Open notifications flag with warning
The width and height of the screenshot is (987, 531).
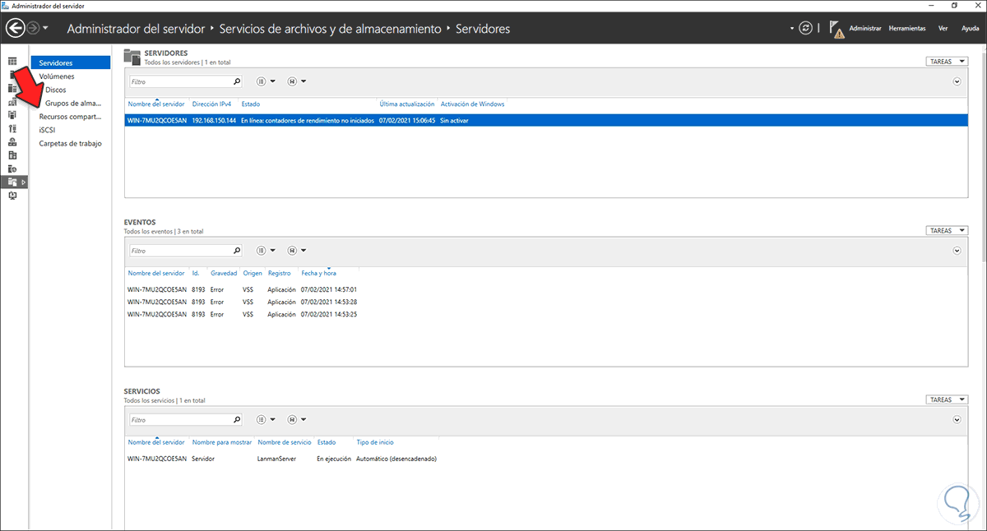836,29
